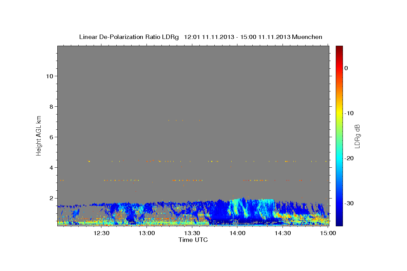
Task: Click the 15:00 time tick label
Action: [x=328, y=233]
